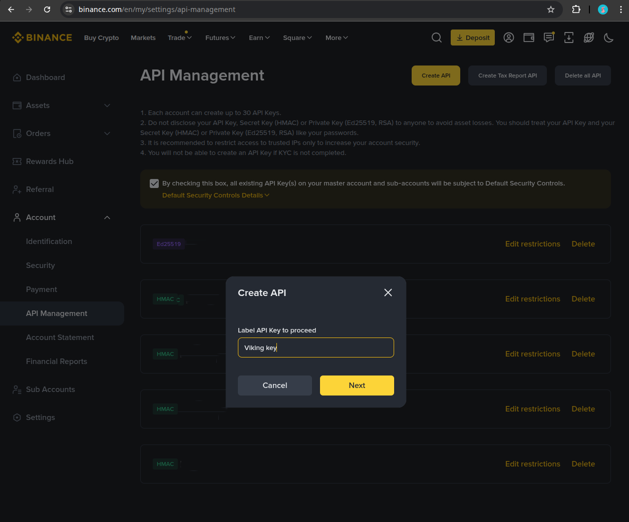Open the Earn dropdown menu
The height and width of the screenshot is (522, 629).
[x=259, y=37]
